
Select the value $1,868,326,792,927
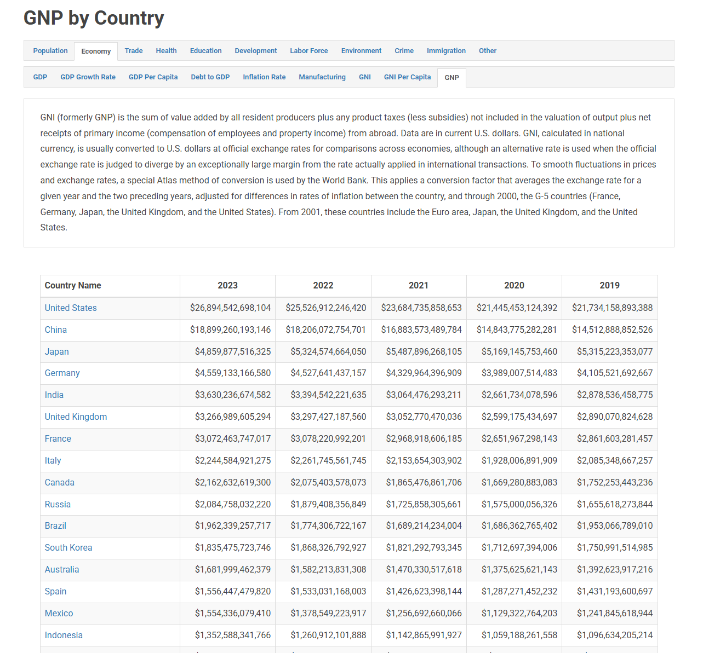(329, 547)
